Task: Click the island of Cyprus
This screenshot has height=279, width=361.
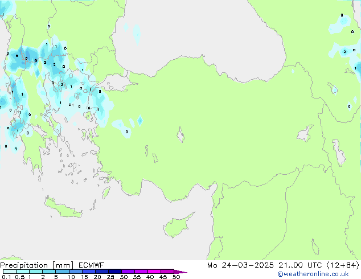Action: tap(175, 223)
